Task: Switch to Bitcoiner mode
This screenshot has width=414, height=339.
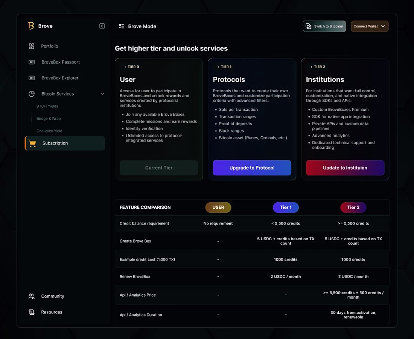Action: [x=324, y=26]
